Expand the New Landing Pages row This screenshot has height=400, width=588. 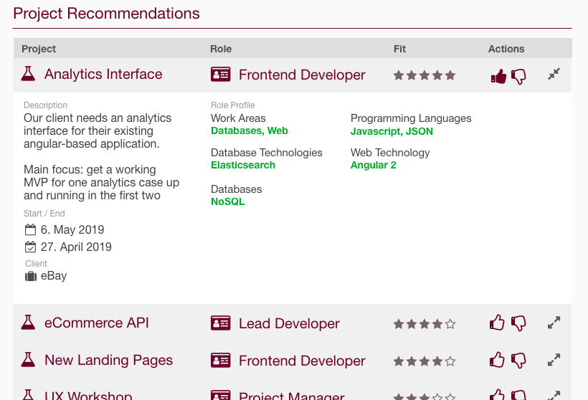pos(554,360)
